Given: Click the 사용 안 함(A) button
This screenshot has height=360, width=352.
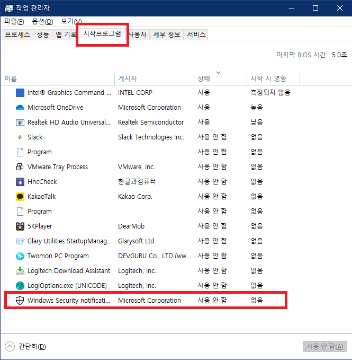Looking at the screenshot, I should [x=325, y=346].
